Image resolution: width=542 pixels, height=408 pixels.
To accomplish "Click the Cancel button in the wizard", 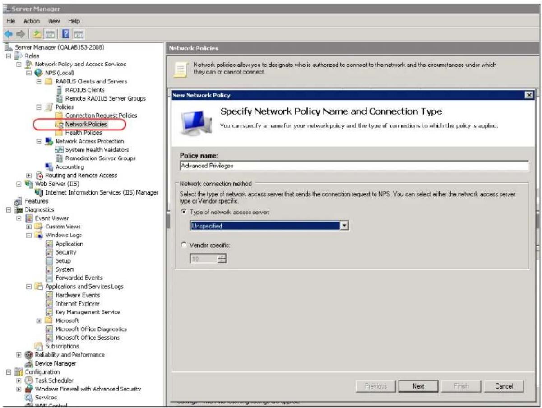I will coord(504,386).
